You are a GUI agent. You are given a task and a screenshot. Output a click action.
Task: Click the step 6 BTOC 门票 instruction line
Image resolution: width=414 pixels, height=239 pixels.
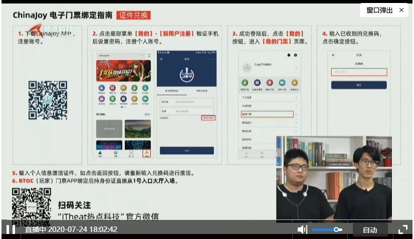tap(96, 181)
